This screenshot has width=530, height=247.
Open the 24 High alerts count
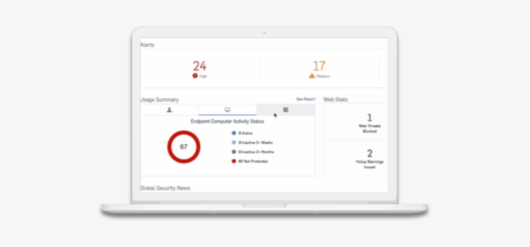pyautogui.click(x=200, y=66)
